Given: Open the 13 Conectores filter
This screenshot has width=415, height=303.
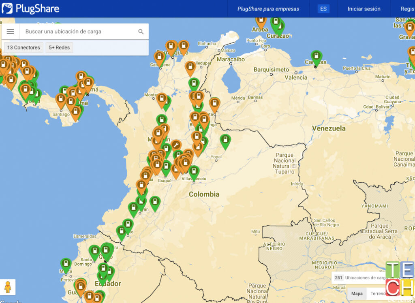Looking at the screenshot, I should pos(24,47).
